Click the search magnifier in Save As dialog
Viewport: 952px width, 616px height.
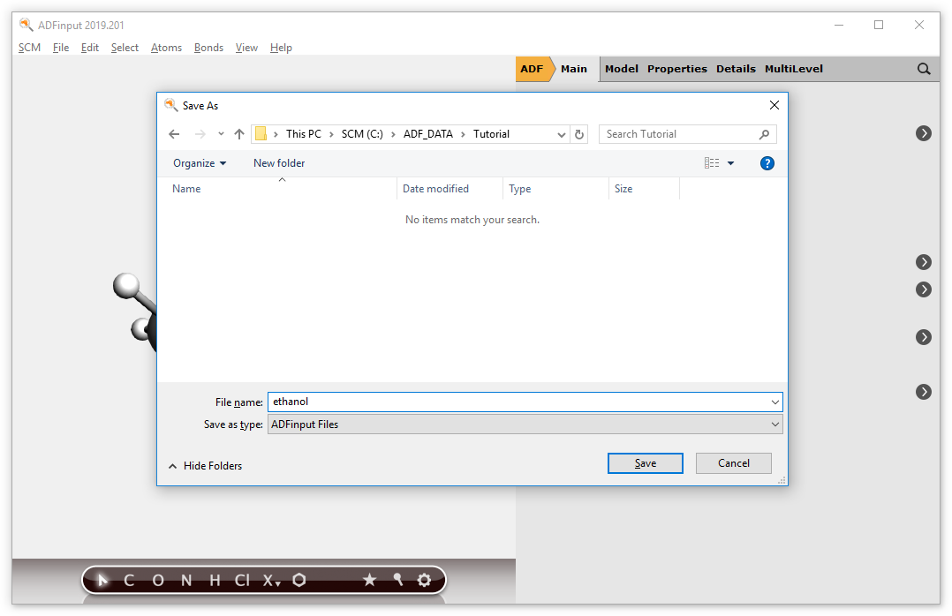(765, 134)
